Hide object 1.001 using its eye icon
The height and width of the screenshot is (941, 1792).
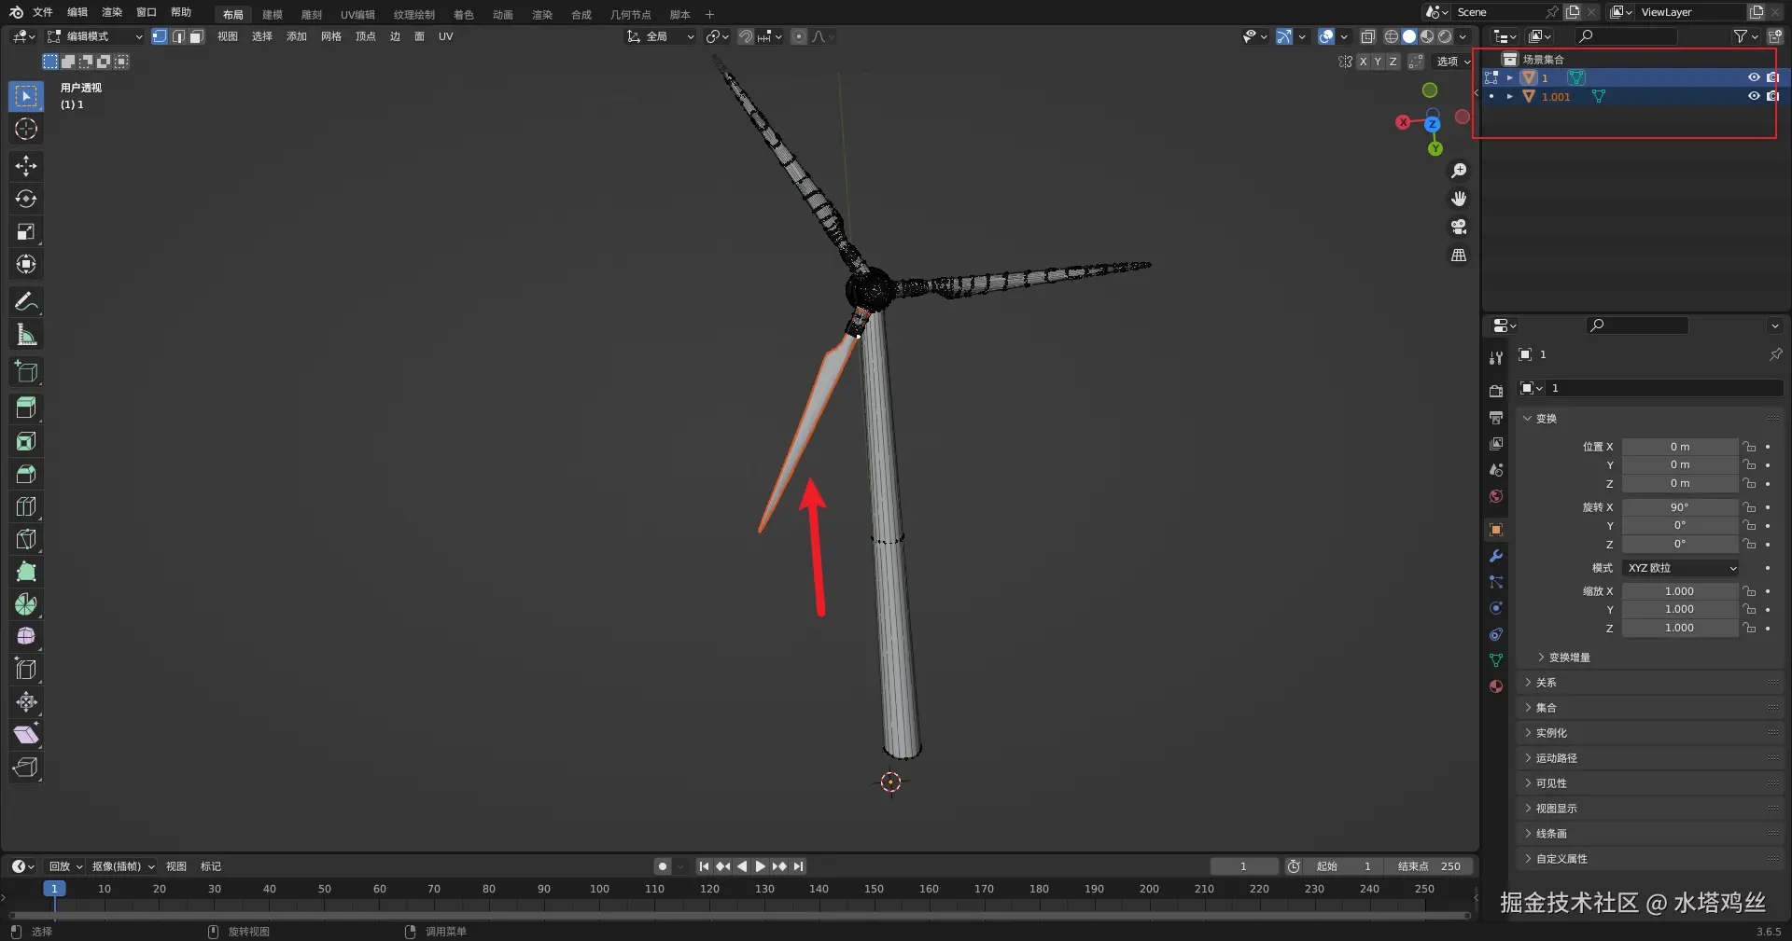[x=1754, y=96]
